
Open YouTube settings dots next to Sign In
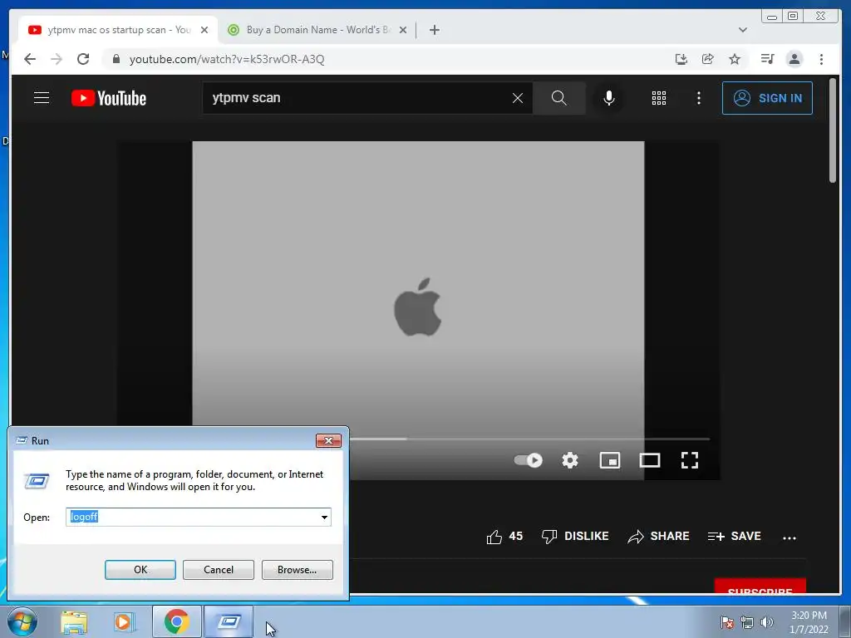(698, 98)
